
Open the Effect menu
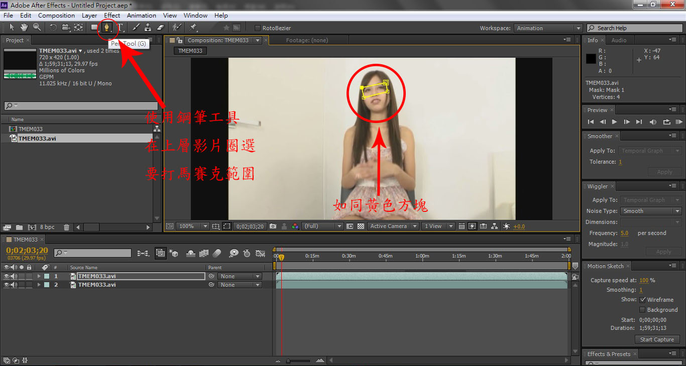pos(112,16)
